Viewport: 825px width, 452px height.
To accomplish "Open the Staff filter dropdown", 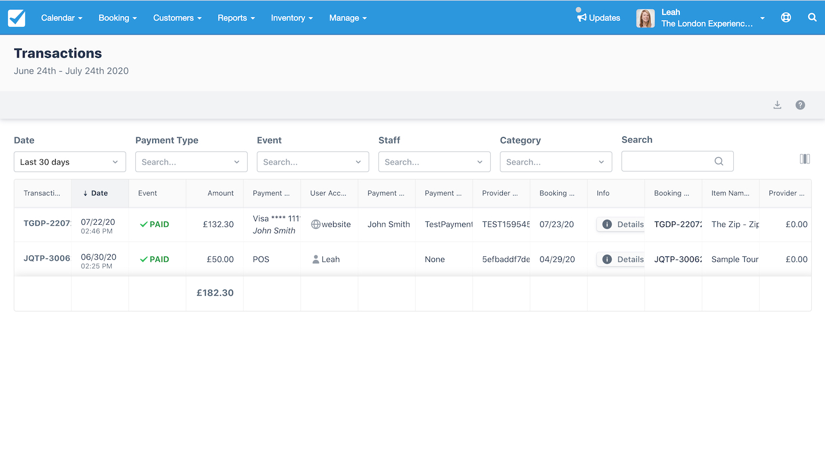I will coord(435,162).
